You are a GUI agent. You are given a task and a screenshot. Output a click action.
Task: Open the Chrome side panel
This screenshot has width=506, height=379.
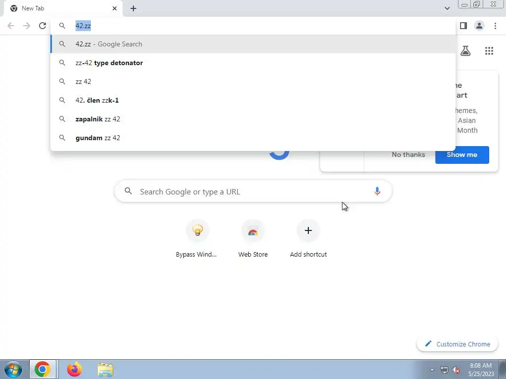click(x=464, y=26)
